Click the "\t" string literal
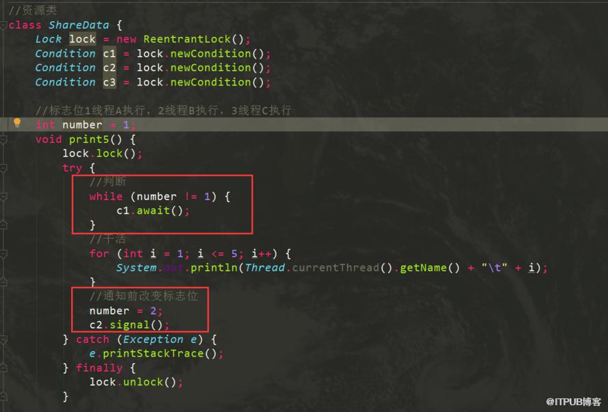 pyautogui.click(x=494, y=268)
